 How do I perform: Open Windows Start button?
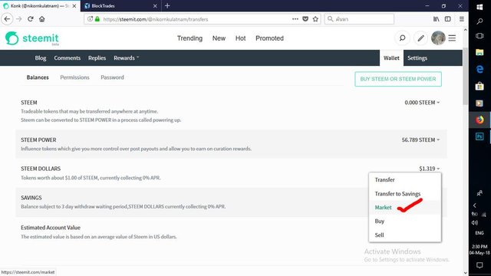(479, 7)
